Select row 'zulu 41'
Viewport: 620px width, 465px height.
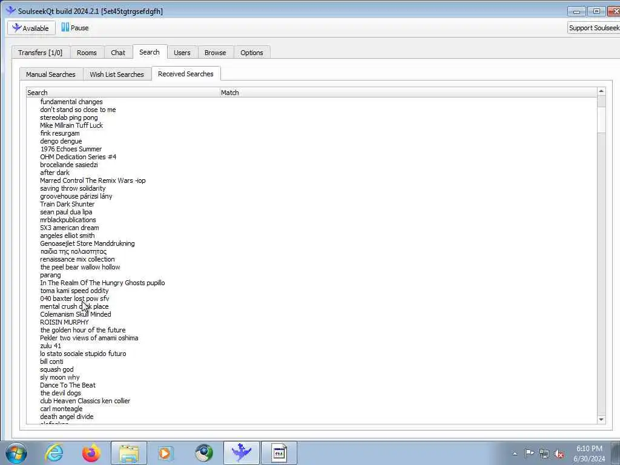tap(311, 346)
